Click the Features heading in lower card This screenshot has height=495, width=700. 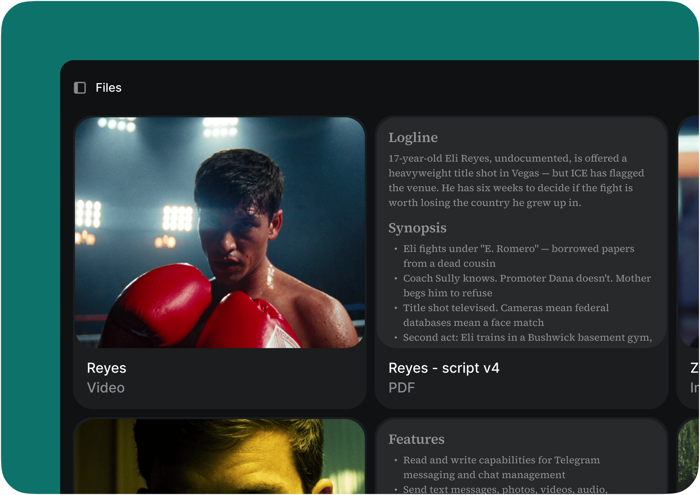416,439
